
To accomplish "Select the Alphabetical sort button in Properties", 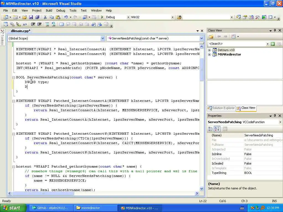I will point(217,129).
